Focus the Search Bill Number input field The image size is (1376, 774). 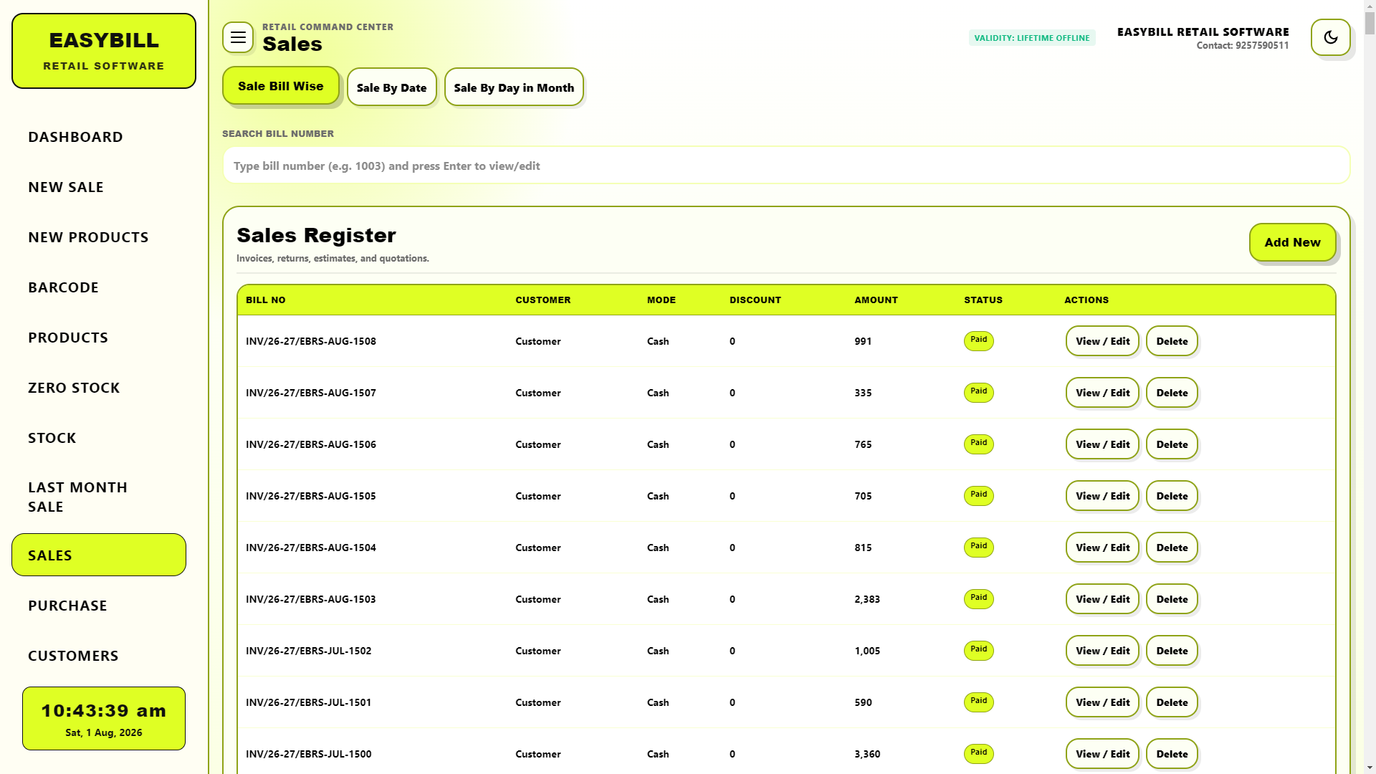786,166
